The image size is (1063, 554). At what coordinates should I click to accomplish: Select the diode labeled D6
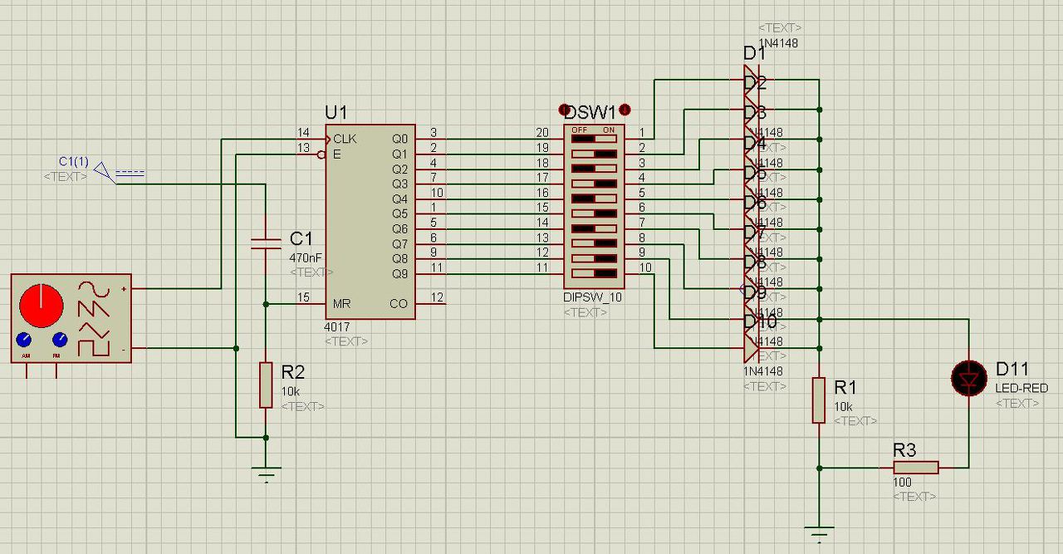click(752, 200)
